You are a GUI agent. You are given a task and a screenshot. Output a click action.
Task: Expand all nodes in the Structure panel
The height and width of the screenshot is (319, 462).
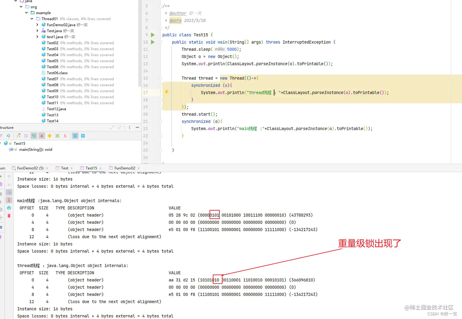pos(112,128)
